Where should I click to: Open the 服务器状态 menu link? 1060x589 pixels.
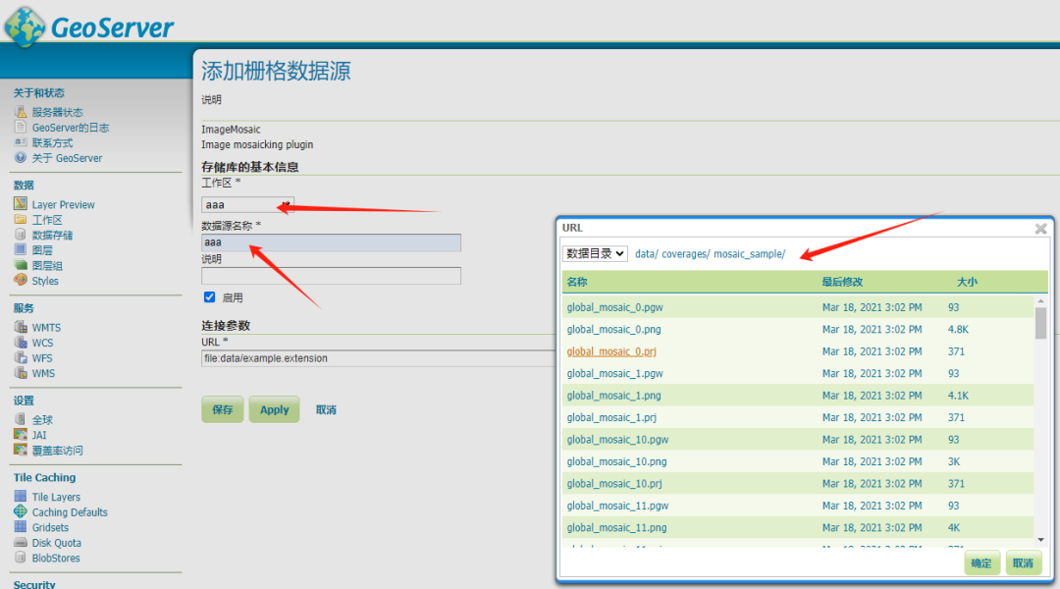[x=58, y=112]
